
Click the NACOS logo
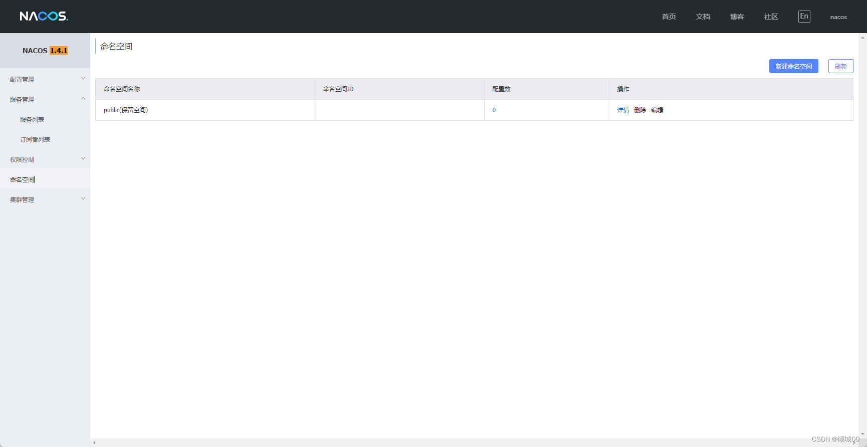(x=44, y=16)
